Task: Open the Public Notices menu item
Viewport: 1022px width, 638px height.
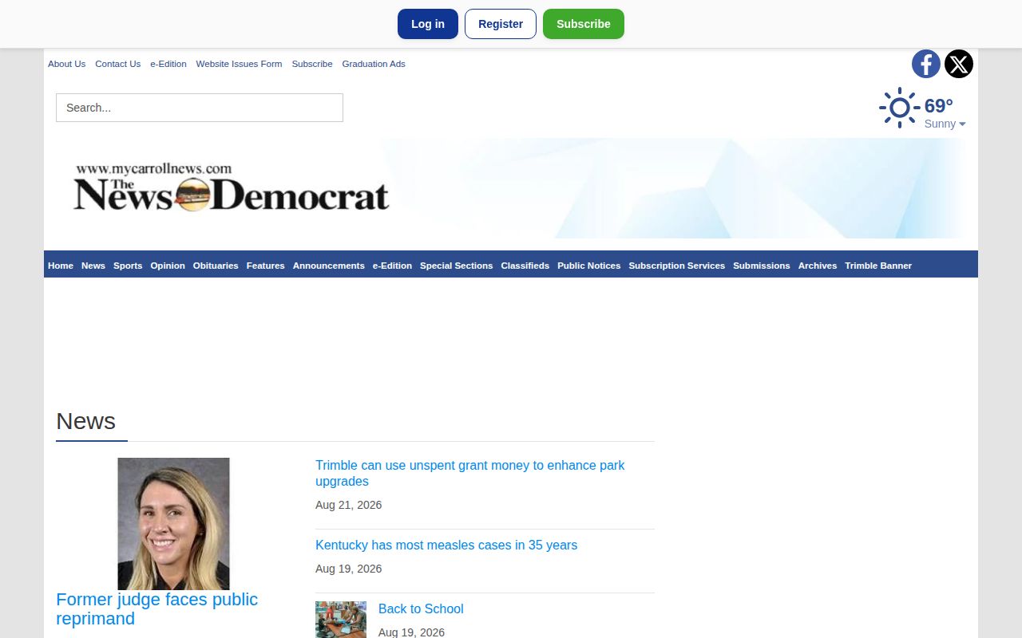Action: 589,266
